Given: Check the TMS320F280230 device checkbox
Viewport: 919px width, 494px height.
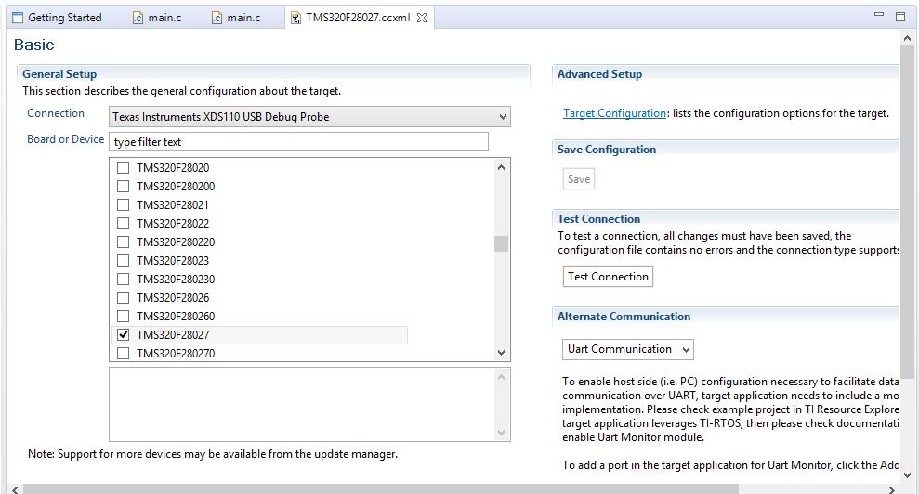Looking at the screenshot, I should pos(123,279).
